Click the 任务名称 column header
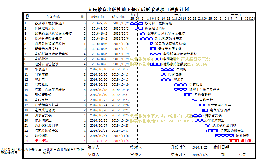The height and width of the screenshot is (165, 262). coord(53,17)
